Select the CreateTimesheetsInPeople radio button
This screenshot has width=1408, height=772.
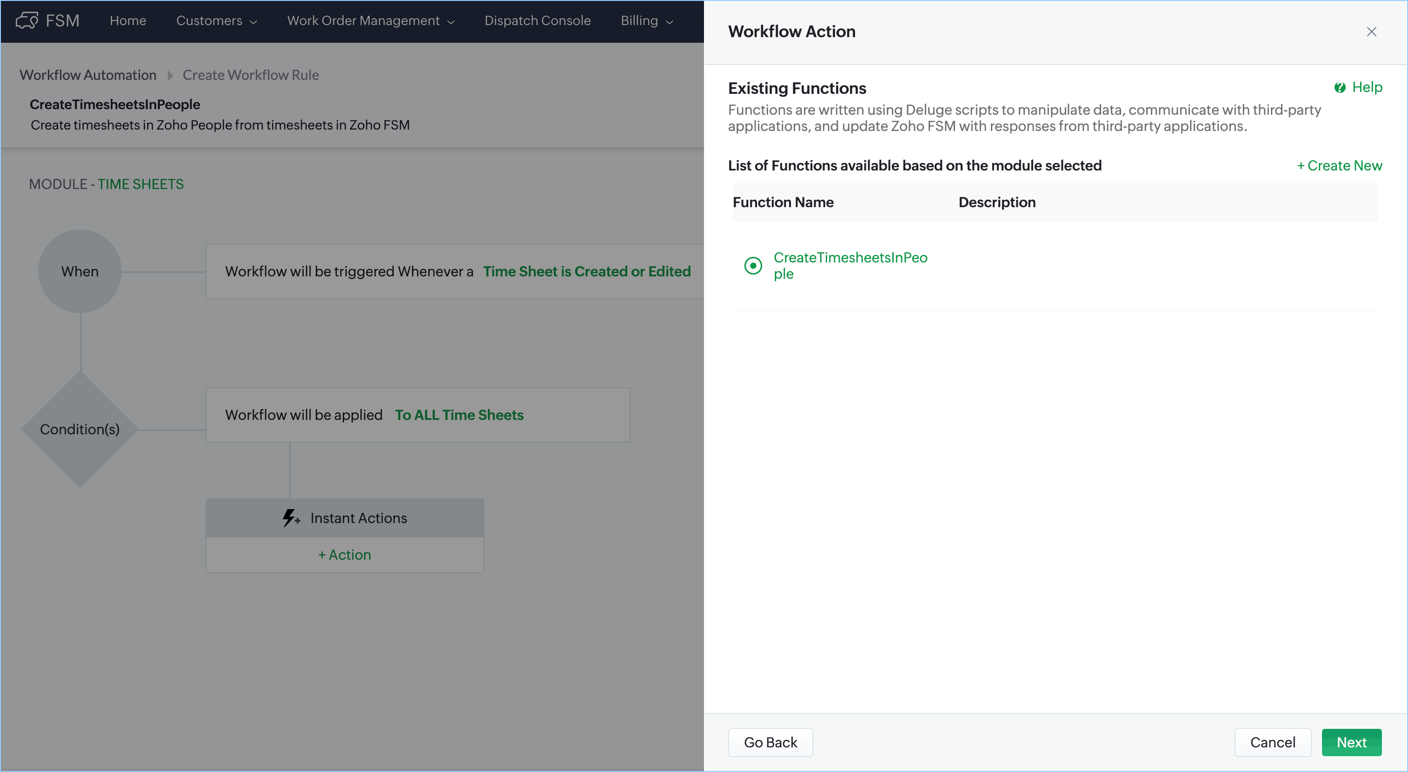click(753, 266)
